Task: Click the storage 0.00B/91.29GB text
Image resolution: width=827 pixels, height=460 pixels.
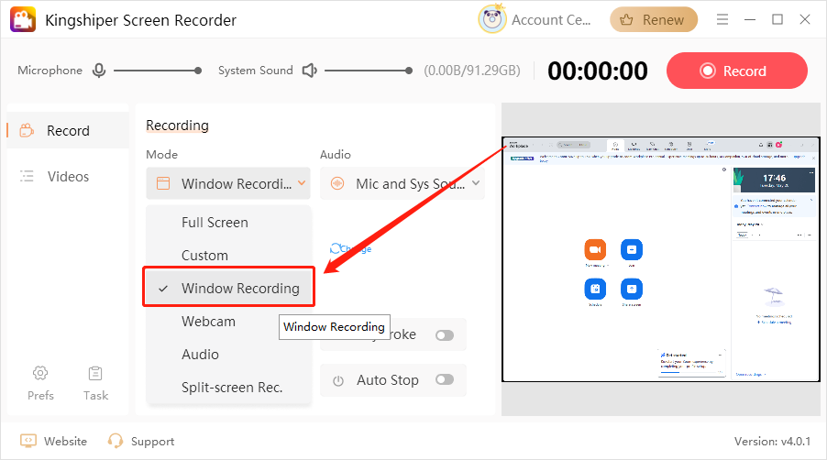Action: click(x=472, y=70)
